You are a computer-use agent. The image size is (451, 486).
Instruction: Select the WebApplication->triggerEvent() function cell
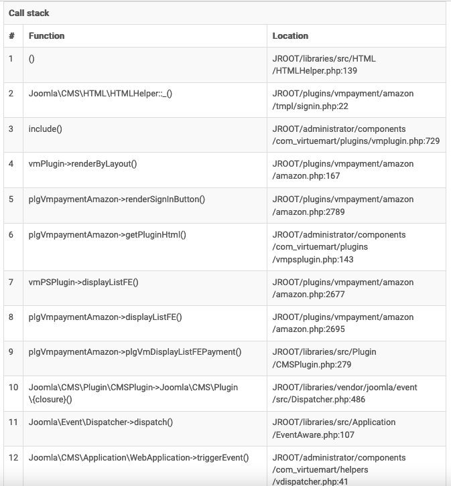pyautogui.click(x=138, y=458)
